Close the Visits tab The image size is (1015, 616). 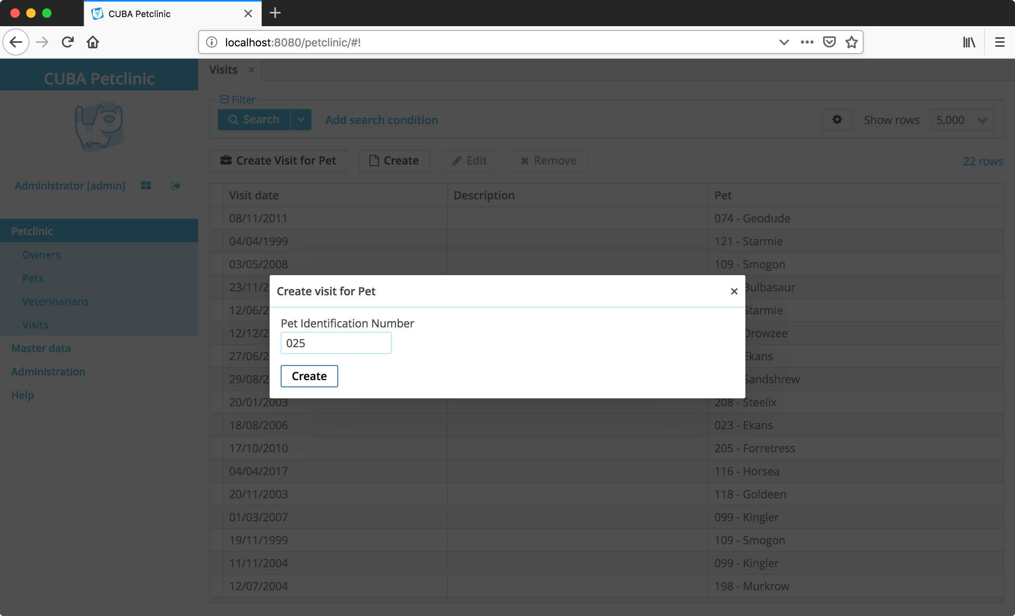tap(251, 70)
